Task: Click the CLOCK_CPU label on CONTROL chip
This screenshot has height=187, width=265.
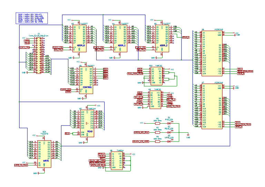Action: (x=66, y=90)
